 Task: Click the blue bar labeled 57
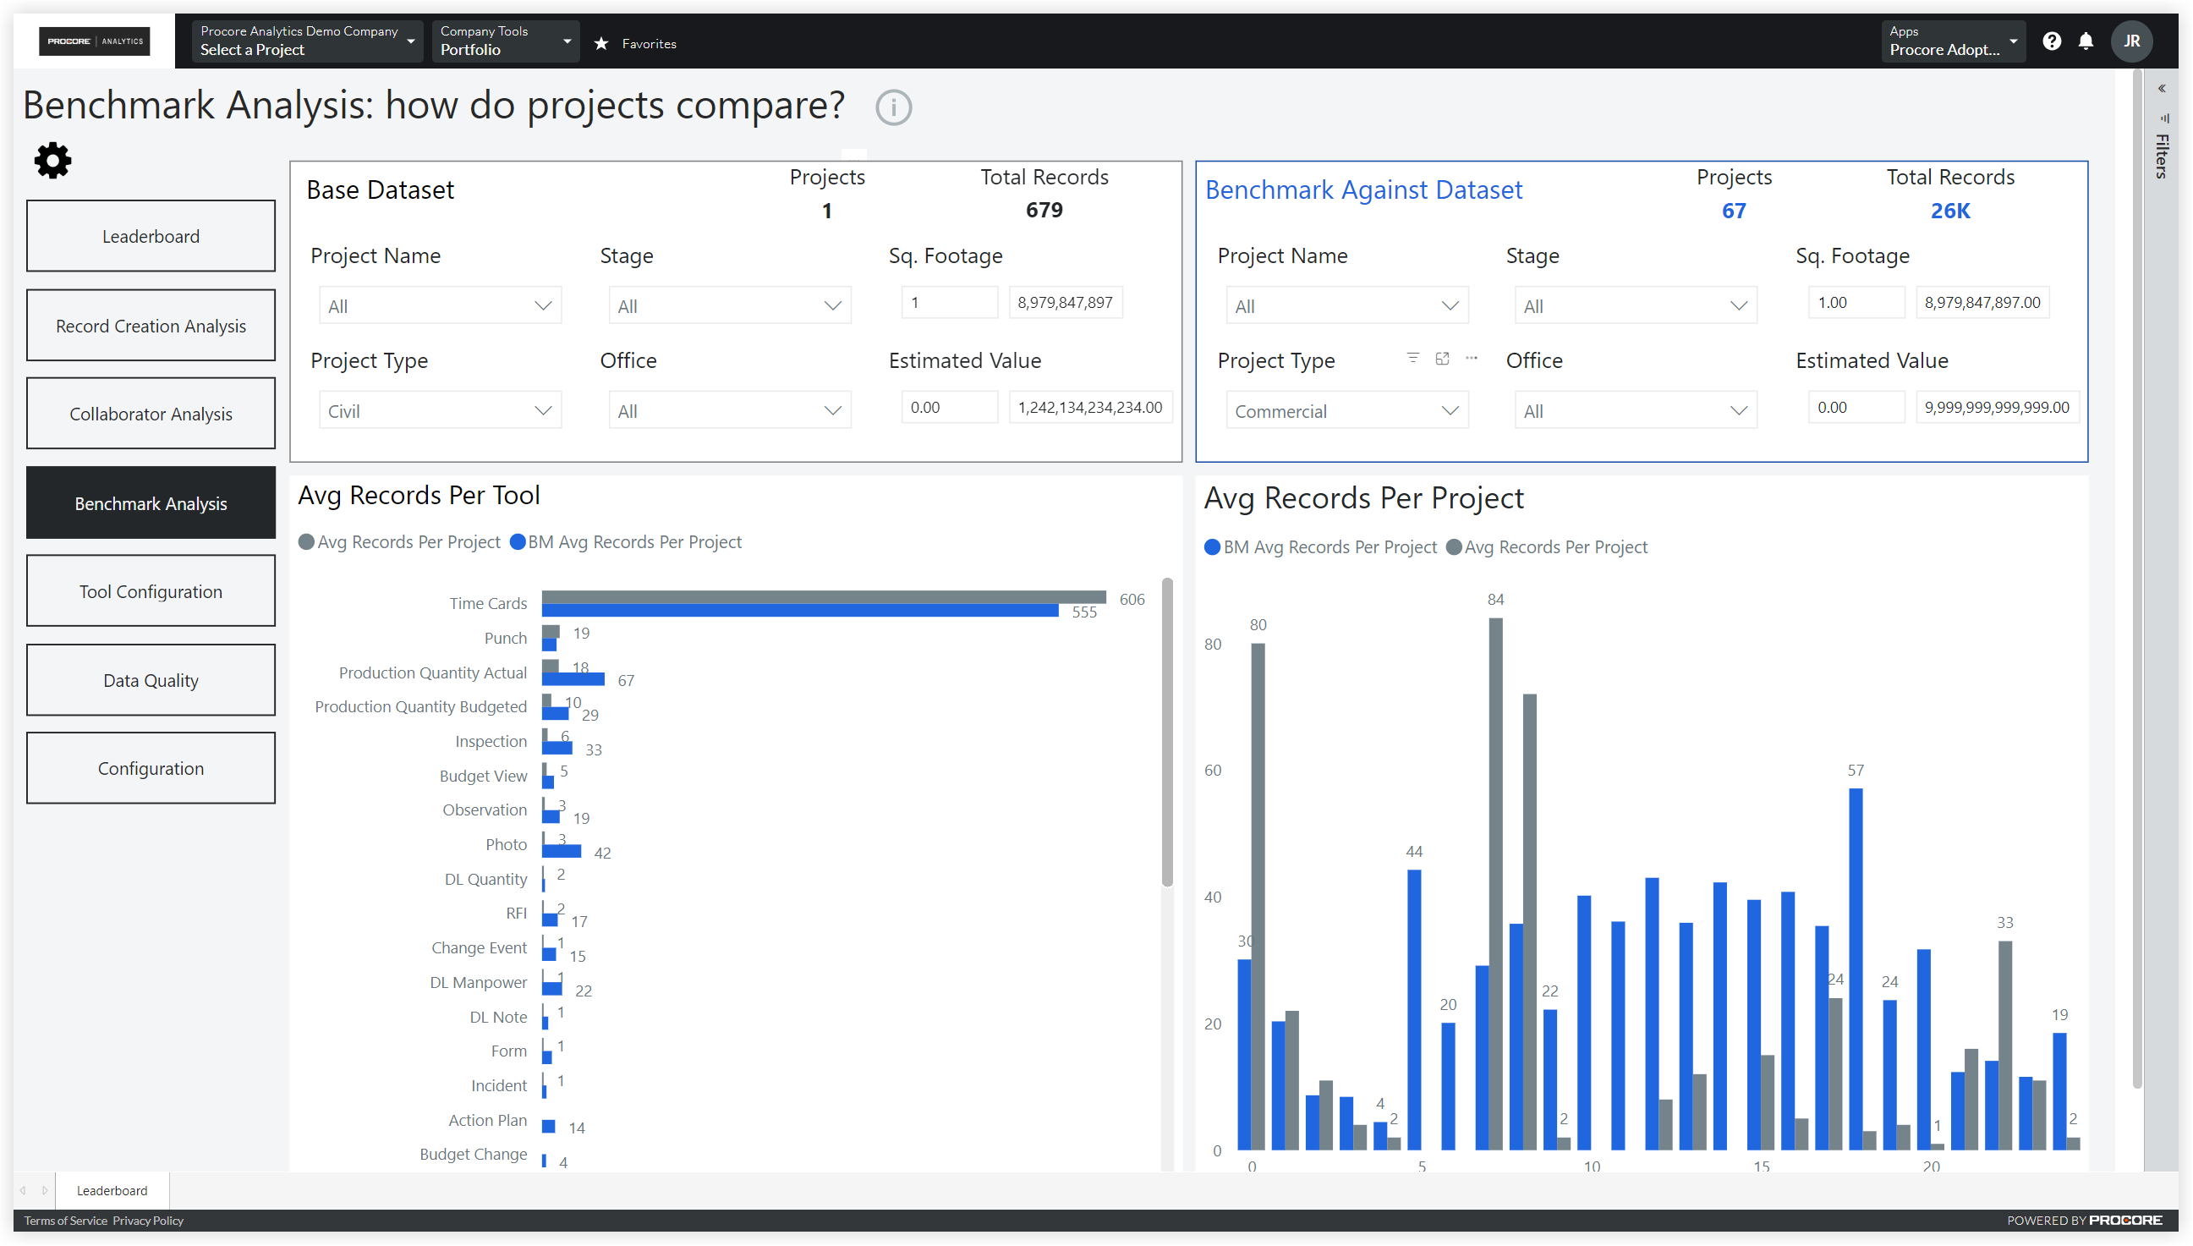pyautogui.click(x=1855, y=969)
